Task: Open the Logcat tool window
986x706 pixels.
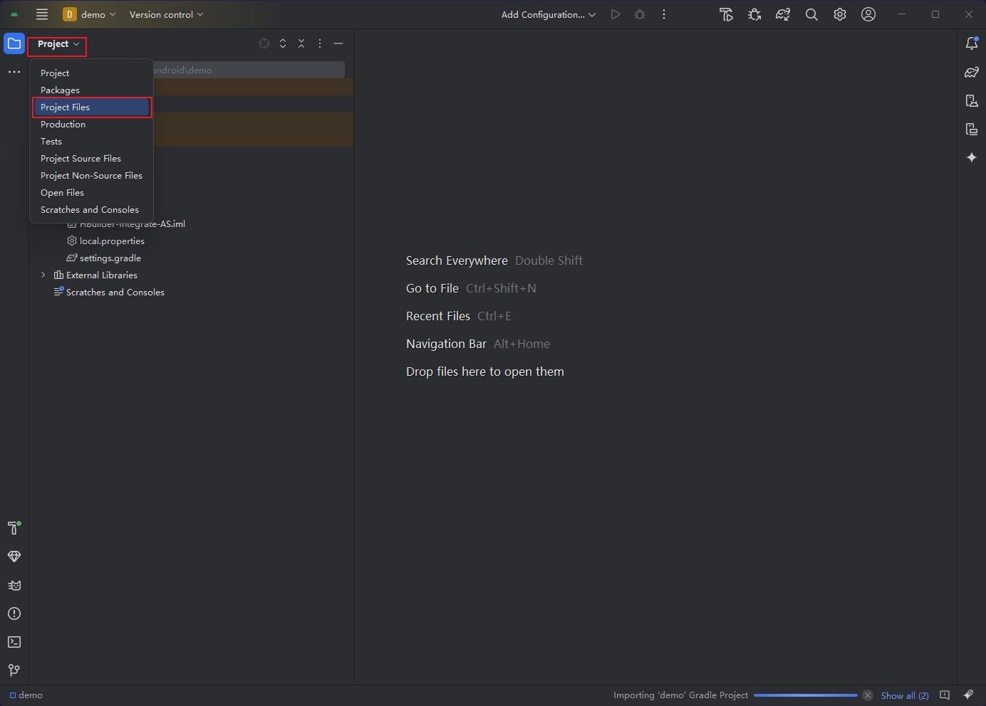Action: coord(14,585)
